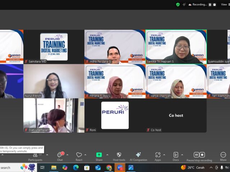This screenshot has width=230, height=172.
Task: Expand the React options caret
Action: [86, 155]
